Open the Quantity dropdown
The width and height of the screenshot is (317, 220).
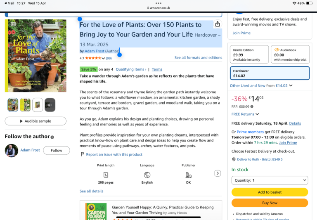pos(270,180)
